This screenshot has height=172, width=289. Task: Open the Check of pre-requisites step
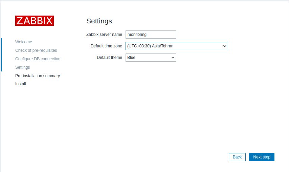point(36,50)
